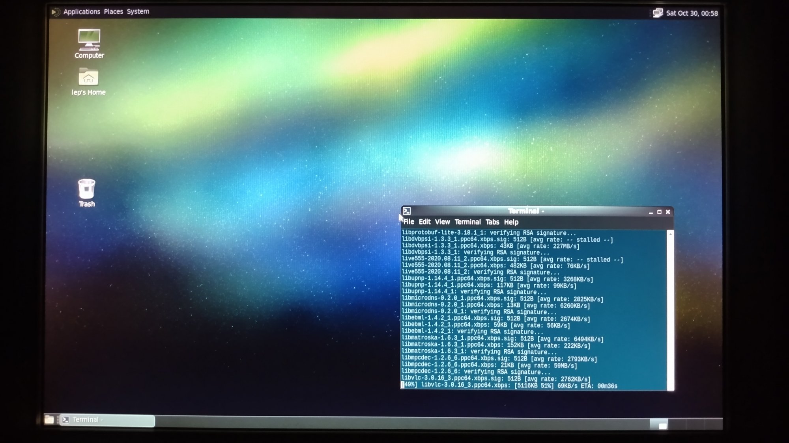Screen dimensions: 789x443
Task: Close the Terminal window
Action: coord(668,212)
